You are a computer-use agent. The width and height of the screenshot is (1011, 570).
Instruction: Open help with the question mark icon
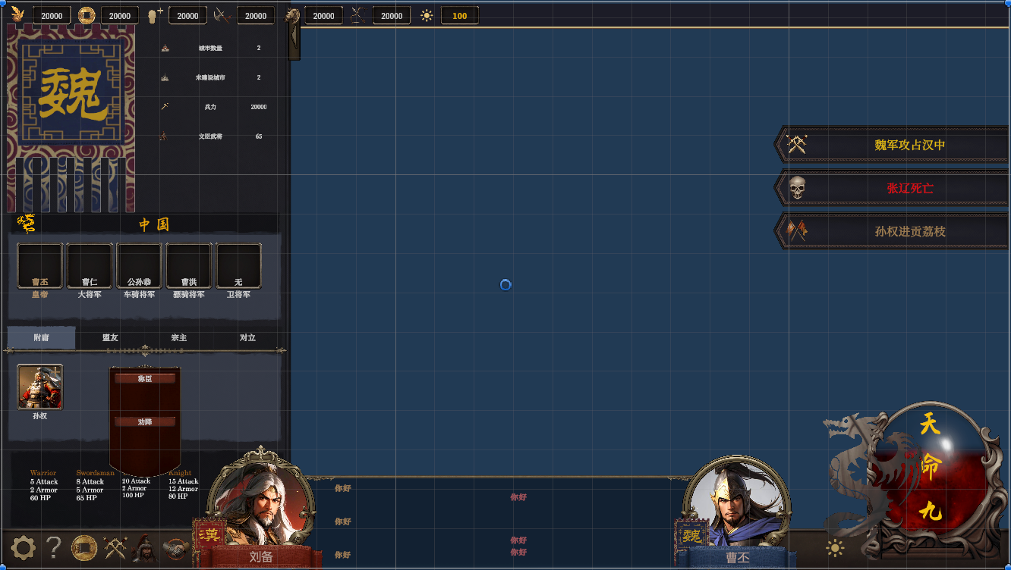point(53,547)
